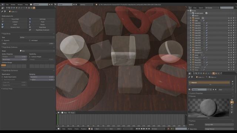Click the Lamp object icon in outliner
Viewport: 237px width, 133px height.
point(193,55)
